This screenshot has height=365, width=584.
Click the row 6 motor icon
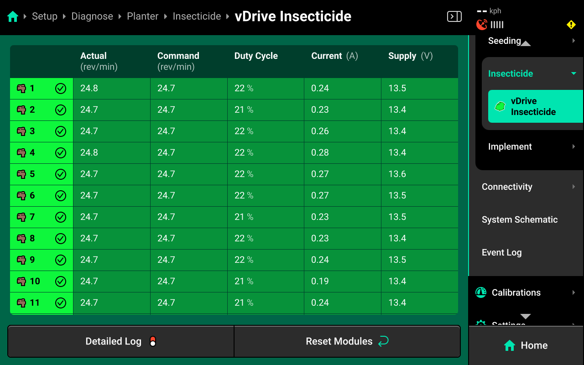[21, 196]
